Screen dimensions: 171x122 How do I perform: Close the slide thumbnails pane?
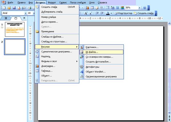click(x=24, y=18)
